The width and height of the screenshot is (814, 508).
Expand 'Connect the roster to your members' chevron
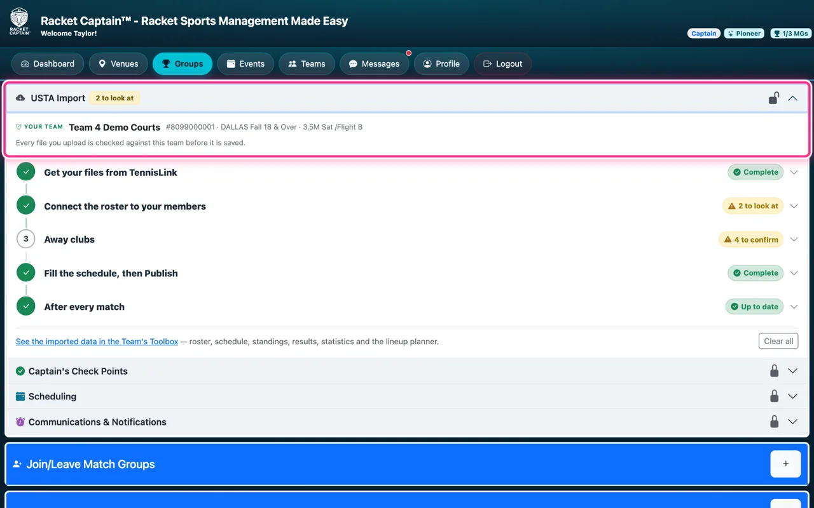tap(794, 206)
